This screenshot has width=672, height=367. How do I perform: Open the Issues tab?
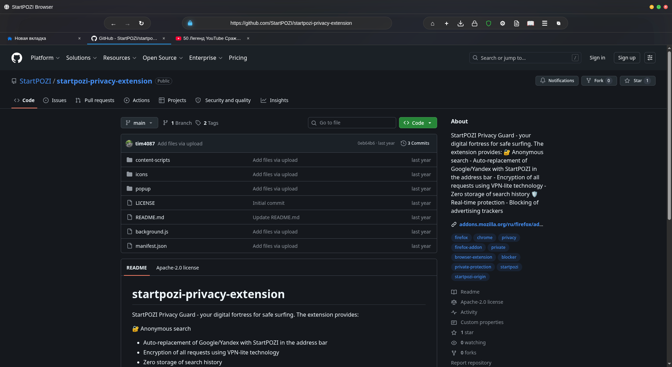click(55, 100)
